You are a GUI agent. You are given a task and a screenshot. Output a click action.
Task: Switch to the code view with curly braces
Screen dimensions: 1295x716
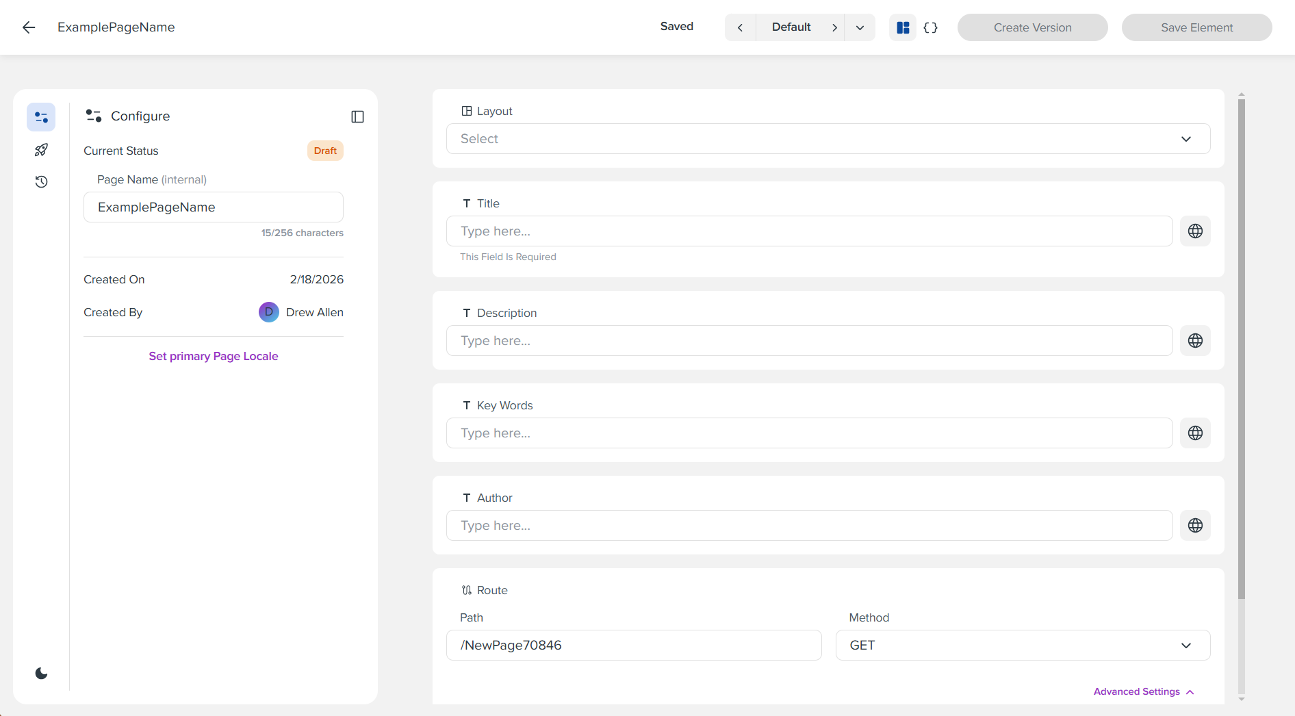[931, 27]
